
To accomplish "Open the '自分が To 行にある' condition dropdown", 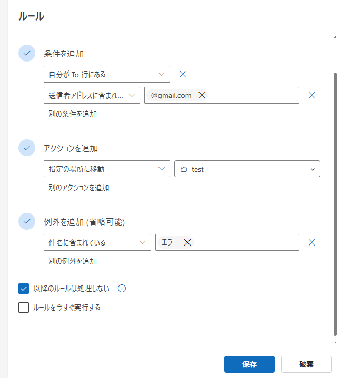I will pos(107,74).
